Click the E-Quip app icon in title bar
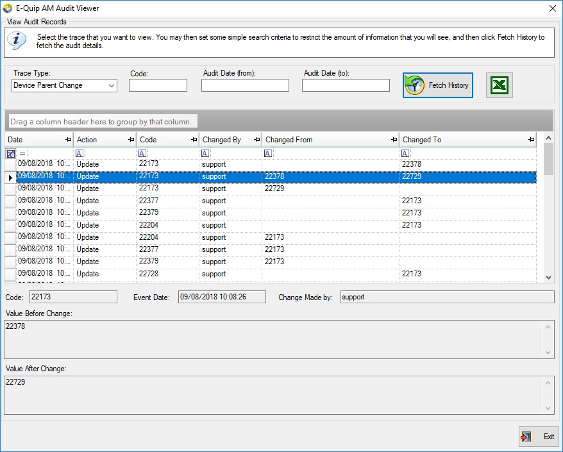The width and height of the screenshot is (563, 452). (x=7, y=8)
